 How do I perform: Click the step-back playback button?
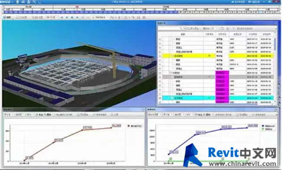[67, 17]
